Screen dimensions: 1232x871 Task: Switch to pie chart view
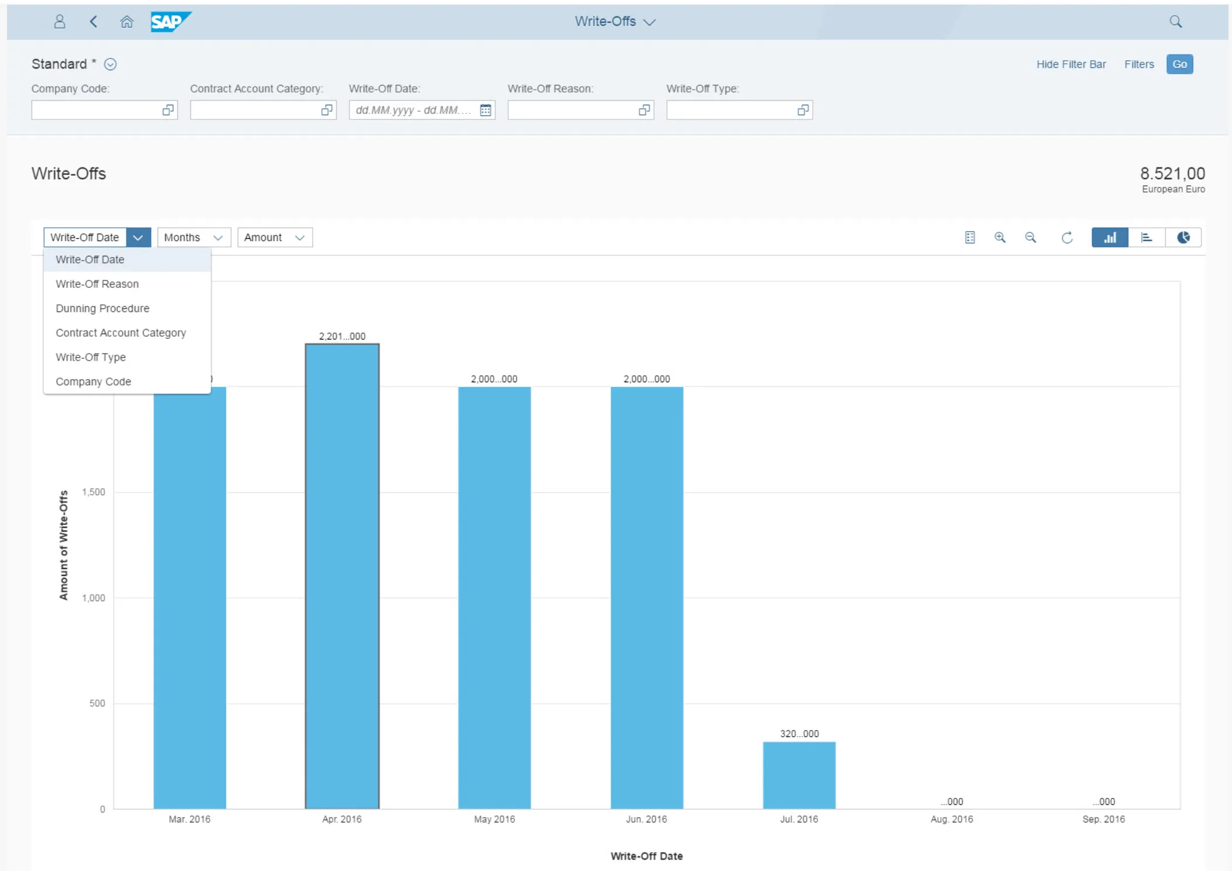(1183, 237)
